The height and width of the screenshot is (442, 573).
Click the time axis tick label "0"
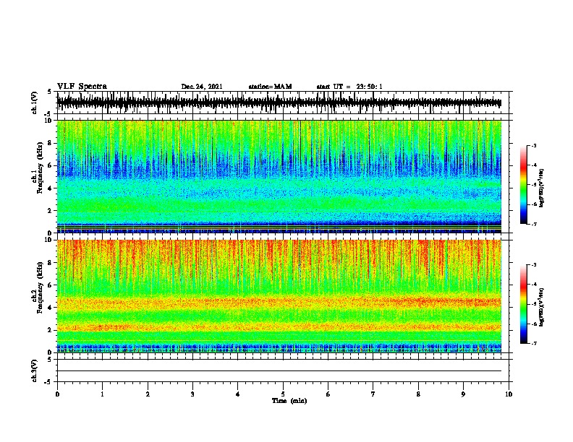click(57, 394)
